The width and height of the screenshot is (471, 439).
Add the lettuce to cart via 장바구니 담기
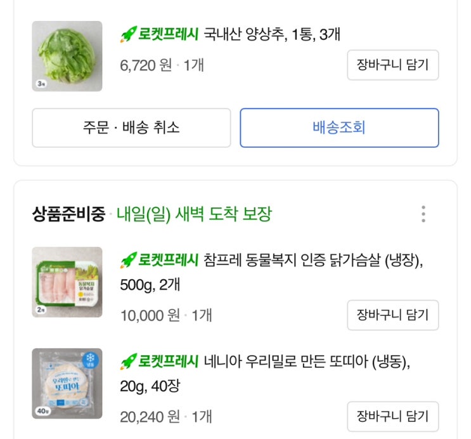pyautogui.click(x=393, y=65)
